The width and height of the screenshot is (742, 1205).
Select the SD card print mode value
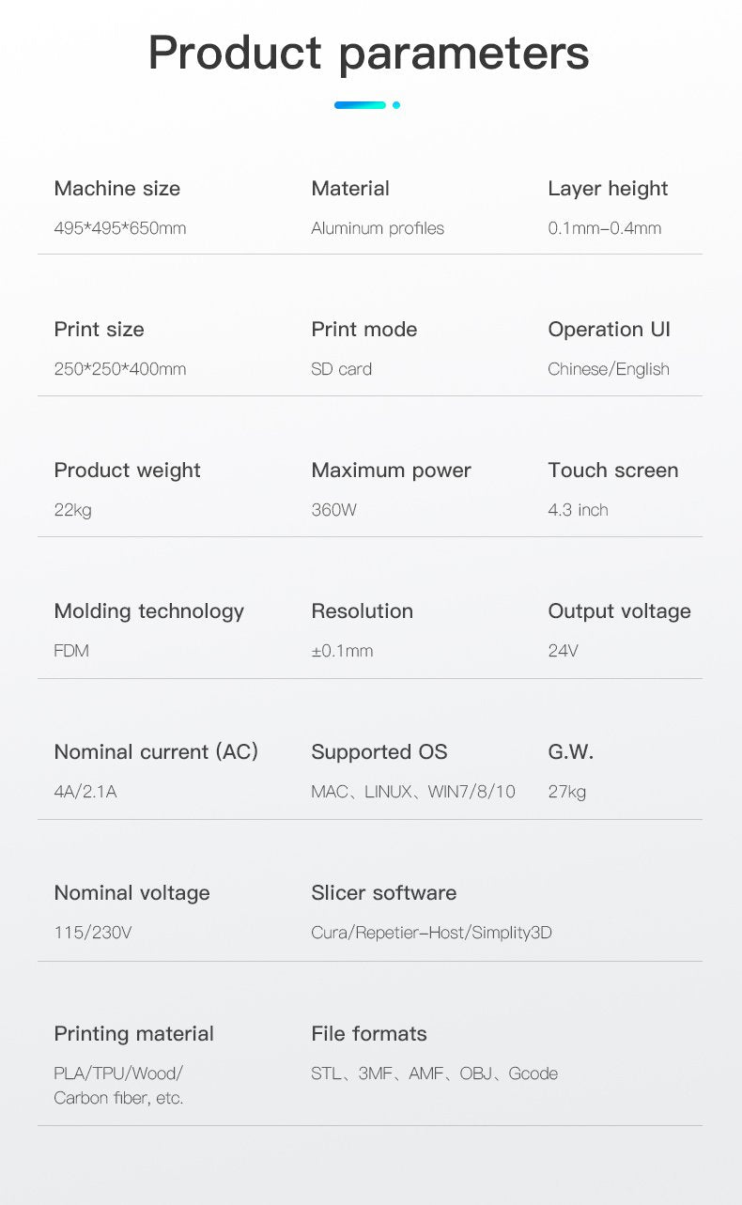coord(342,369)
